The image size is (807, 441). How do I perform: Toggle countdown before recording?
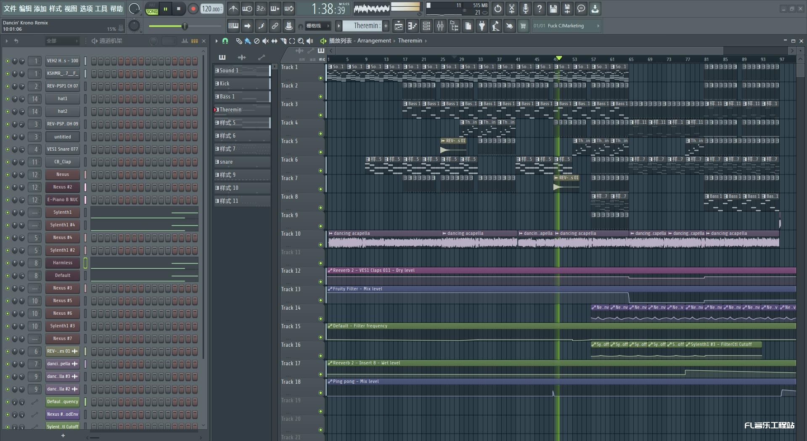[261, 8]
